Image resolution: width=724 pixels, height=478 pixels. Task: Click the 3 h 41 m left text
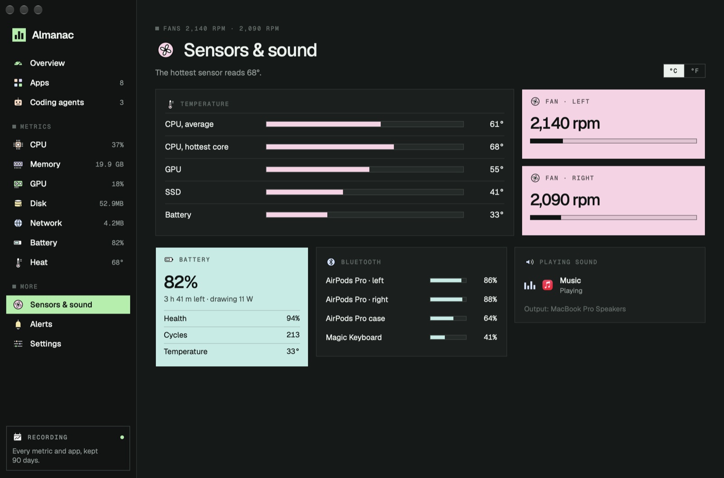(x=185, y=299)
